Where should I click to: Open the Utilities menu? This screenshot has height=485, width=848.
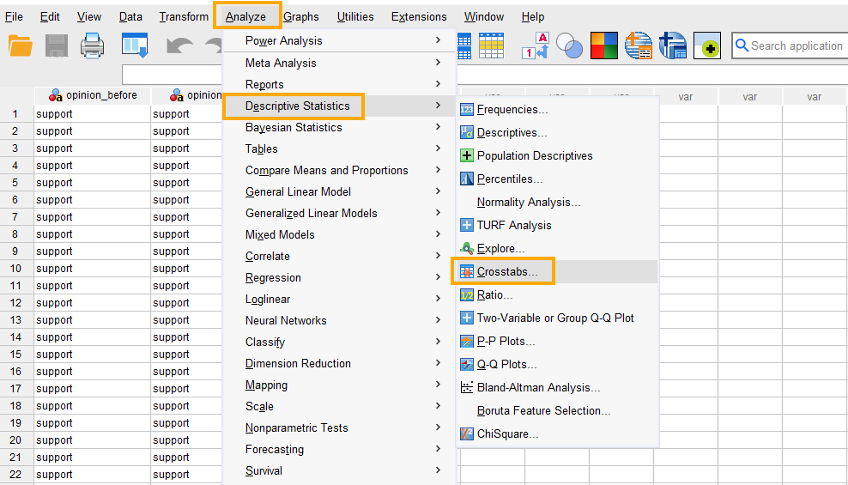coord(355,17)
